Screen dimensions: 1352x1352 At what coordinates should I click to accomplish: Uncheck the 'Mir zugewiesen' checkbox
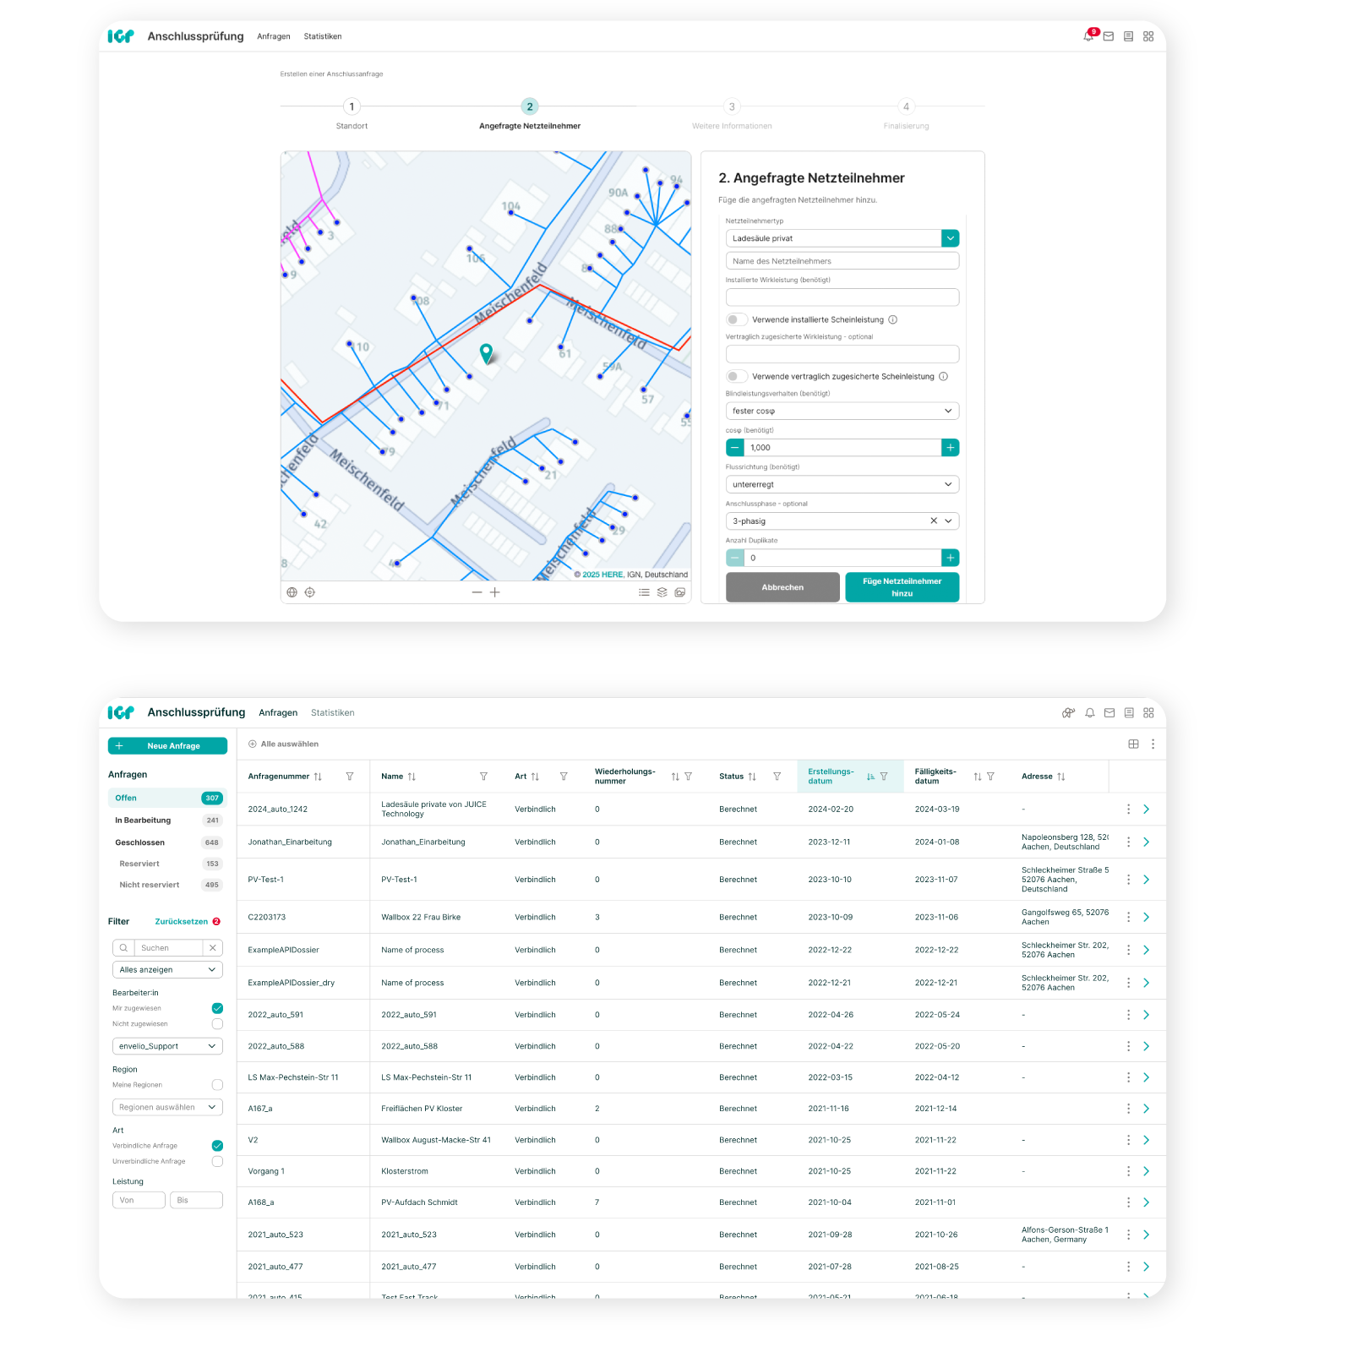point(217,1008)
